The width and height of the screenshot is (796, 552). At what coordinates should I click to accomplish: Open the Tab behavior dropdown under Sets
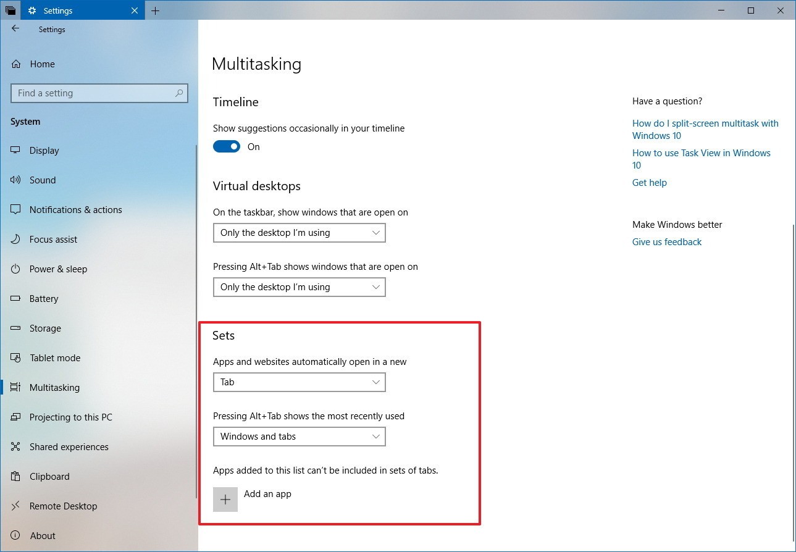pyautogui.click(x=299, y=382)
